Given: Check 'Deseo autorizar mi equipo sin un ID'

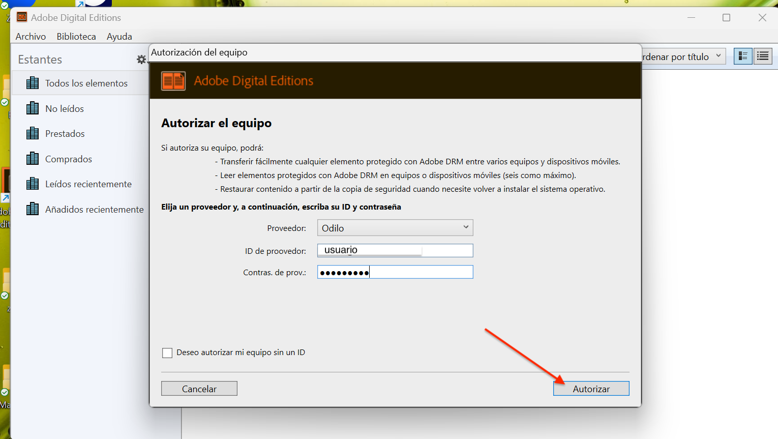Looking at the screenshot, I should tap(167, 353).
